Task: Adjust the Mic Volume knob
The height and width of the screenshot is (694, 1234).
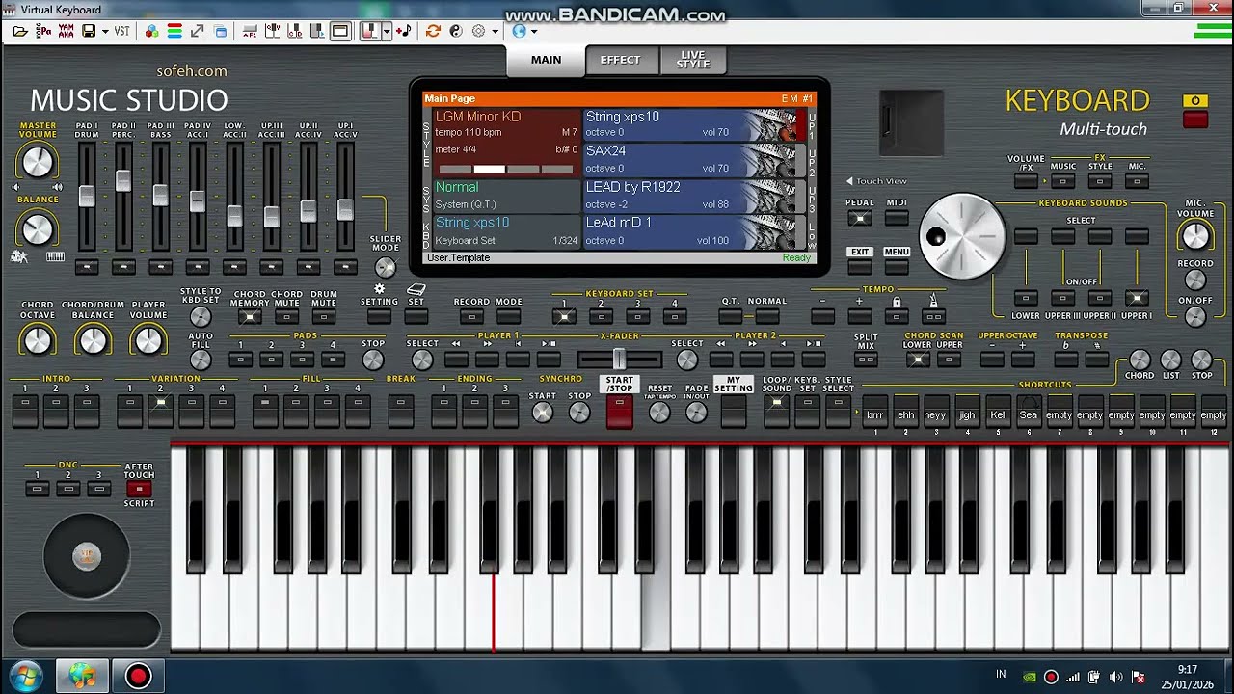Action: [x=1195, y=235]
